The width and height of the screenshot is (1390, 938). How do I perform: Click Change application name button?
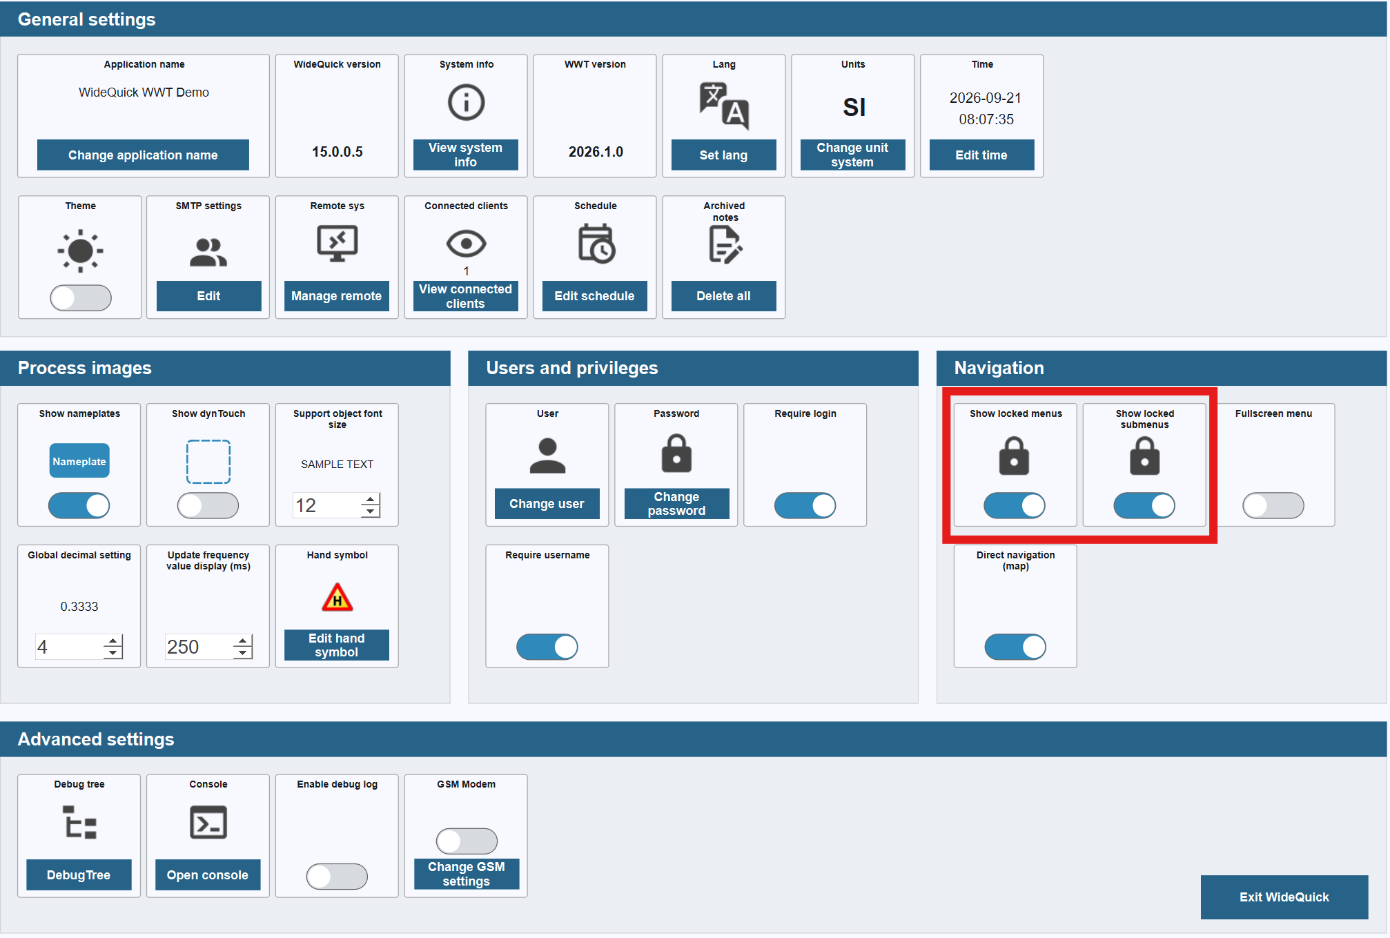[143, 155]
